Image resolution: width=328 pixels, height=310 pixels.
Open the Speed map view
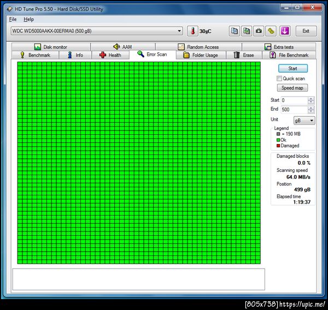pyautogui.click(x=292, y=88)
